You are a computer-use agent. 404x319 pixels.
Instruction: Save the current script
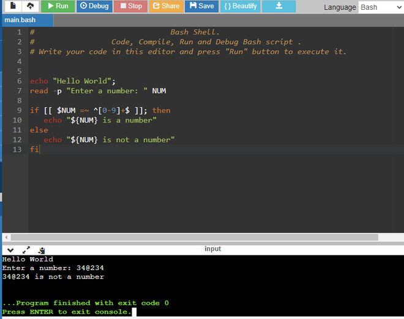[x=202, y=6]
